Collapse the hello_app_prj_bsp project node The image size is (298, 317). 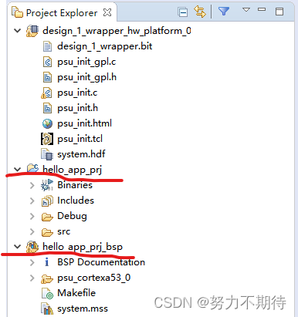(x=17, y=247)
